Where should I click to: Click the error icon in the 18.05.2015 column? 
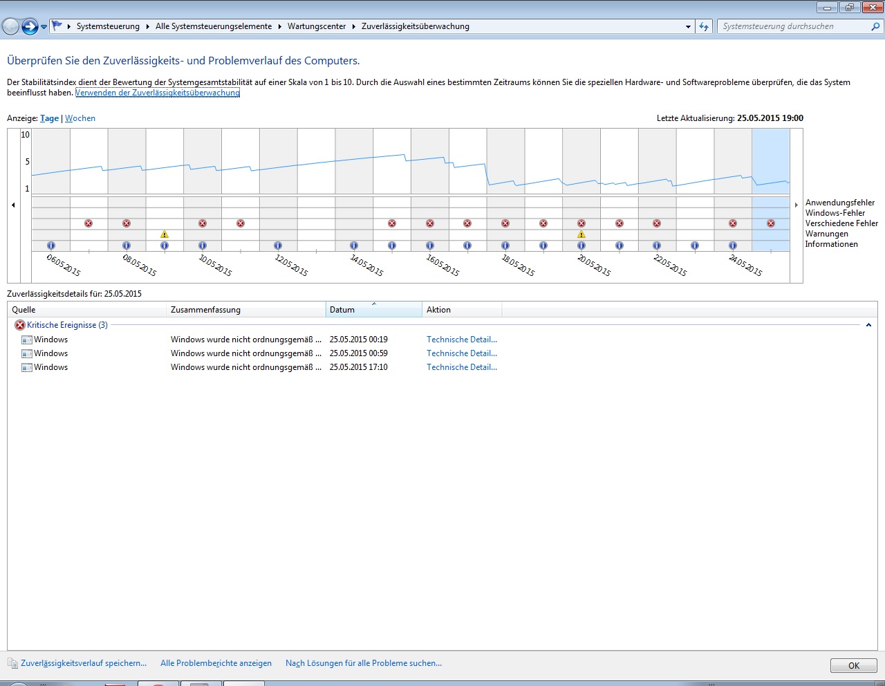[x=505, y=223]
